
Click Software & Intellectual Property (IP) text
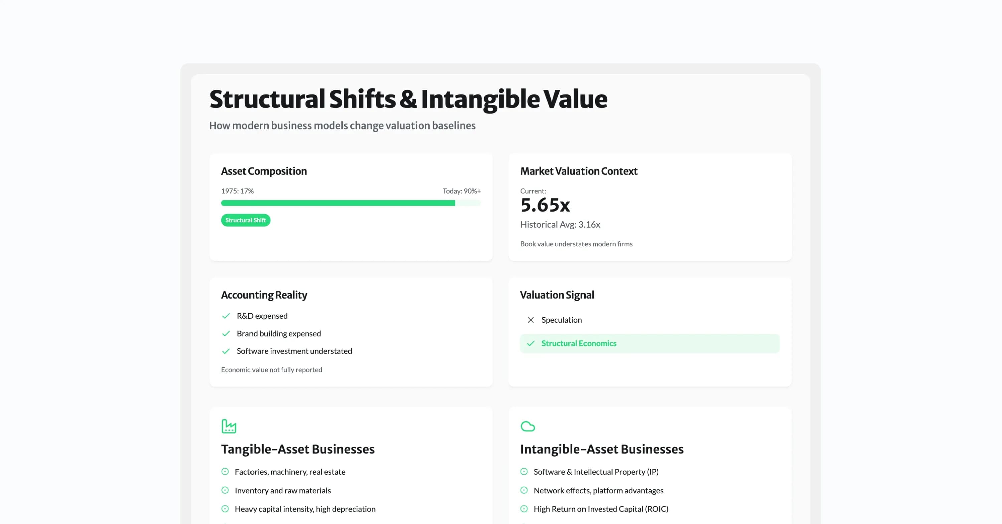point(596,472)
